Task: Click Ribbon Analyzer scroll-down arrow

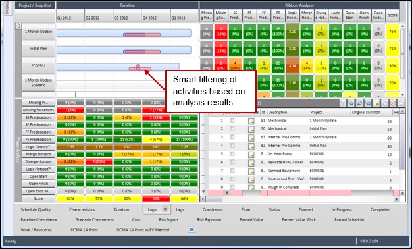Action: [403, 94]
